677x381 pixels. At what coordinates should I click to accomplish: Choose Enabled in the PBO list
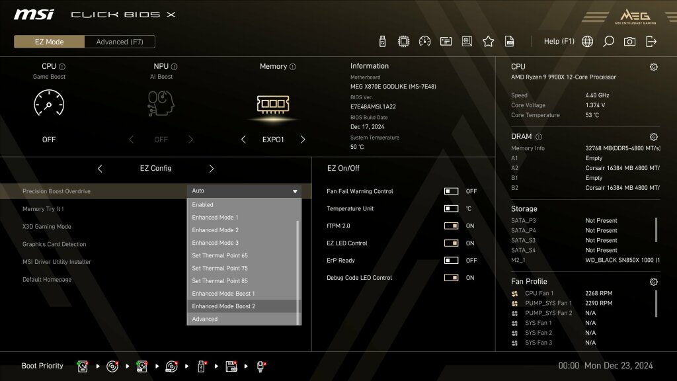(x=242, y=205)
